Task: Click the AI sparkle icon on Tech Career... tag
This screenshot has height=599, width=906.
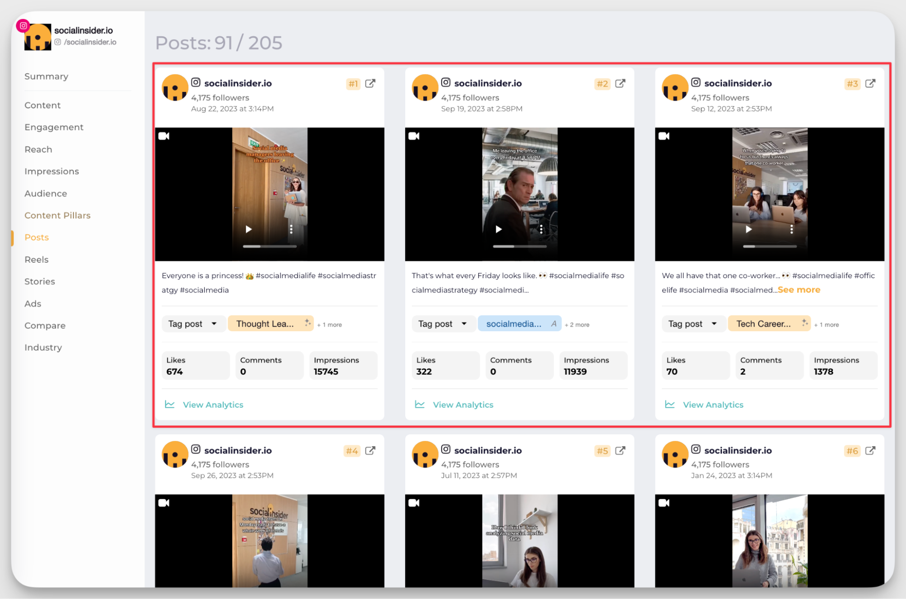Action: tap(804, 323)
